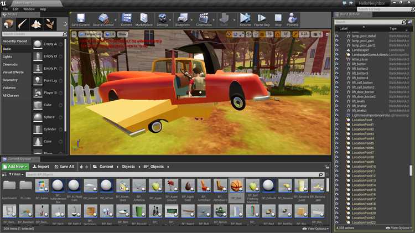This screenshot has height=233, width=415.
Task: Select the viewport translate gizmo tool
Action: pyautogui.click(x=229, y=34)
